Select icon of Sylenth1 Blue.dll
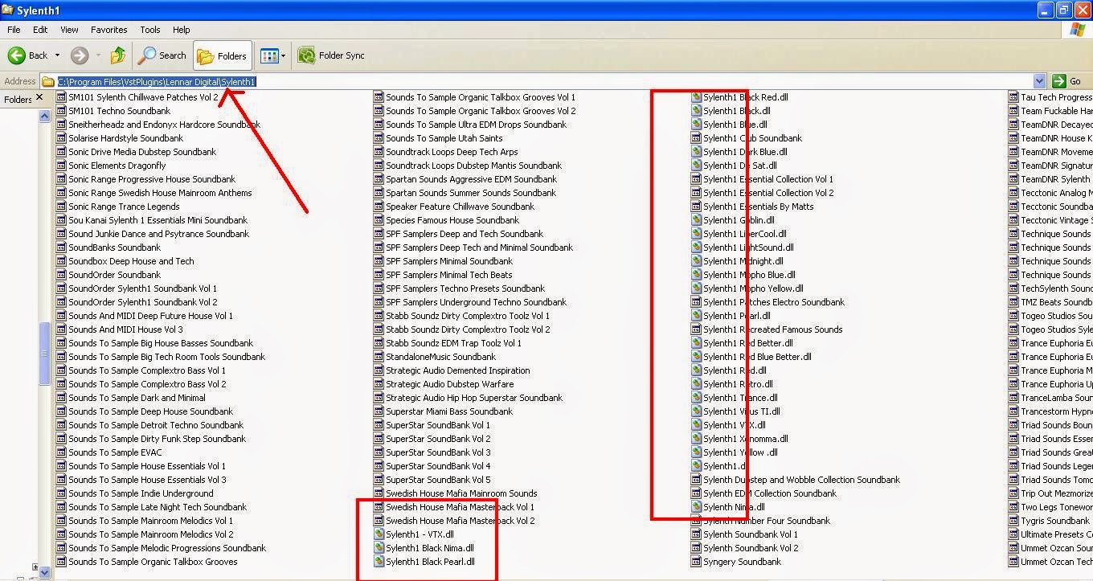Screen dimensions: 1093x581 (x=697, y=125)
